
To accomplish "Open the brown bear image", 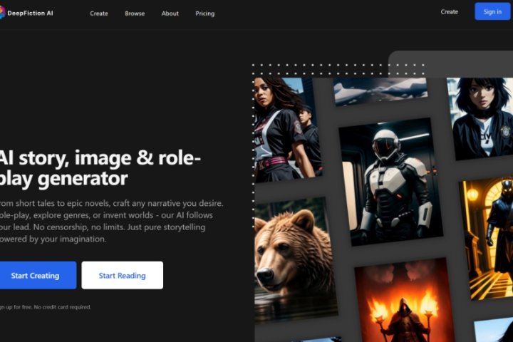I will point(295,260).
